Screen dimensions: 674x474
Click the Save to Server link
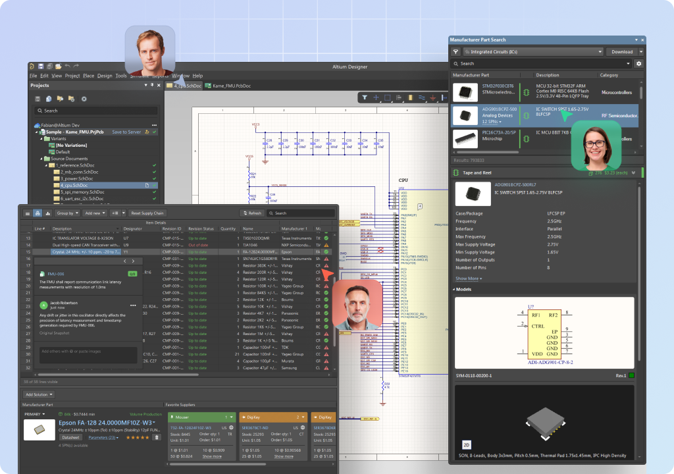126,132
